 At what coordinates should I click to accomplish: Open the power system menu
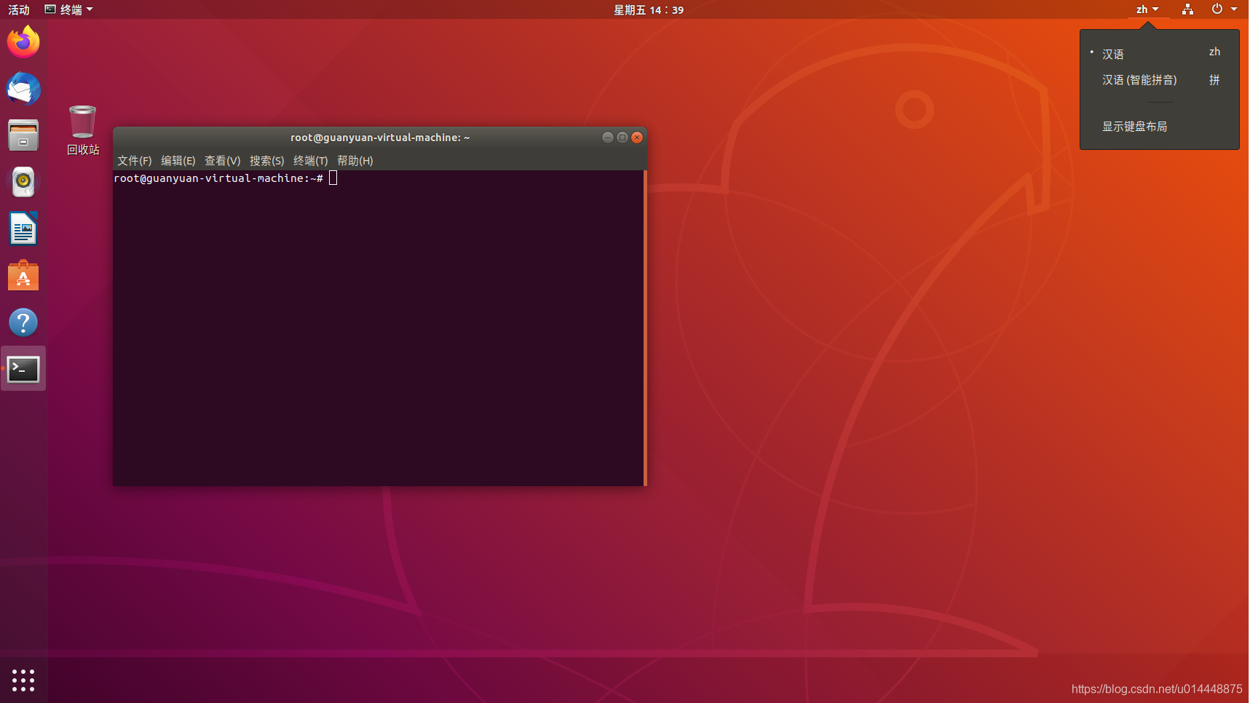[x=1224, y=9]
